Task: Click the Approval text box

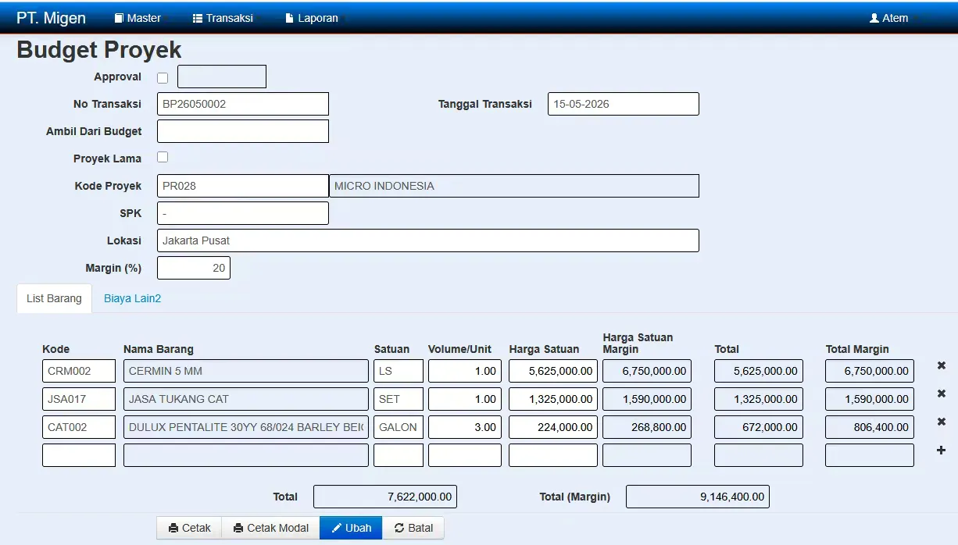Action: (x=222, y=77)
